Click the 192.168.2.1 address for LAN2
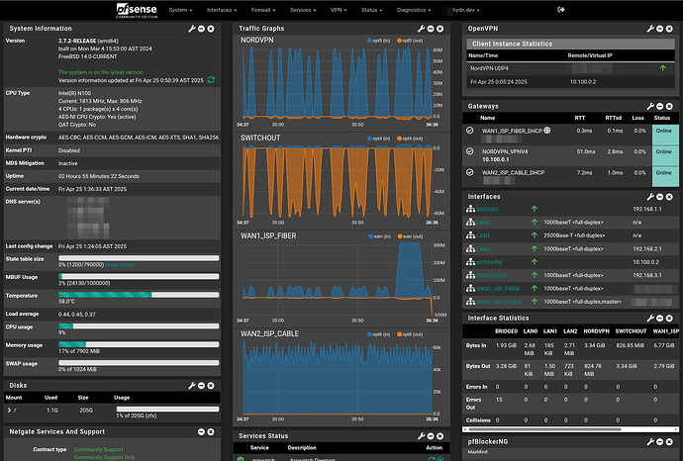 point(646,249)
